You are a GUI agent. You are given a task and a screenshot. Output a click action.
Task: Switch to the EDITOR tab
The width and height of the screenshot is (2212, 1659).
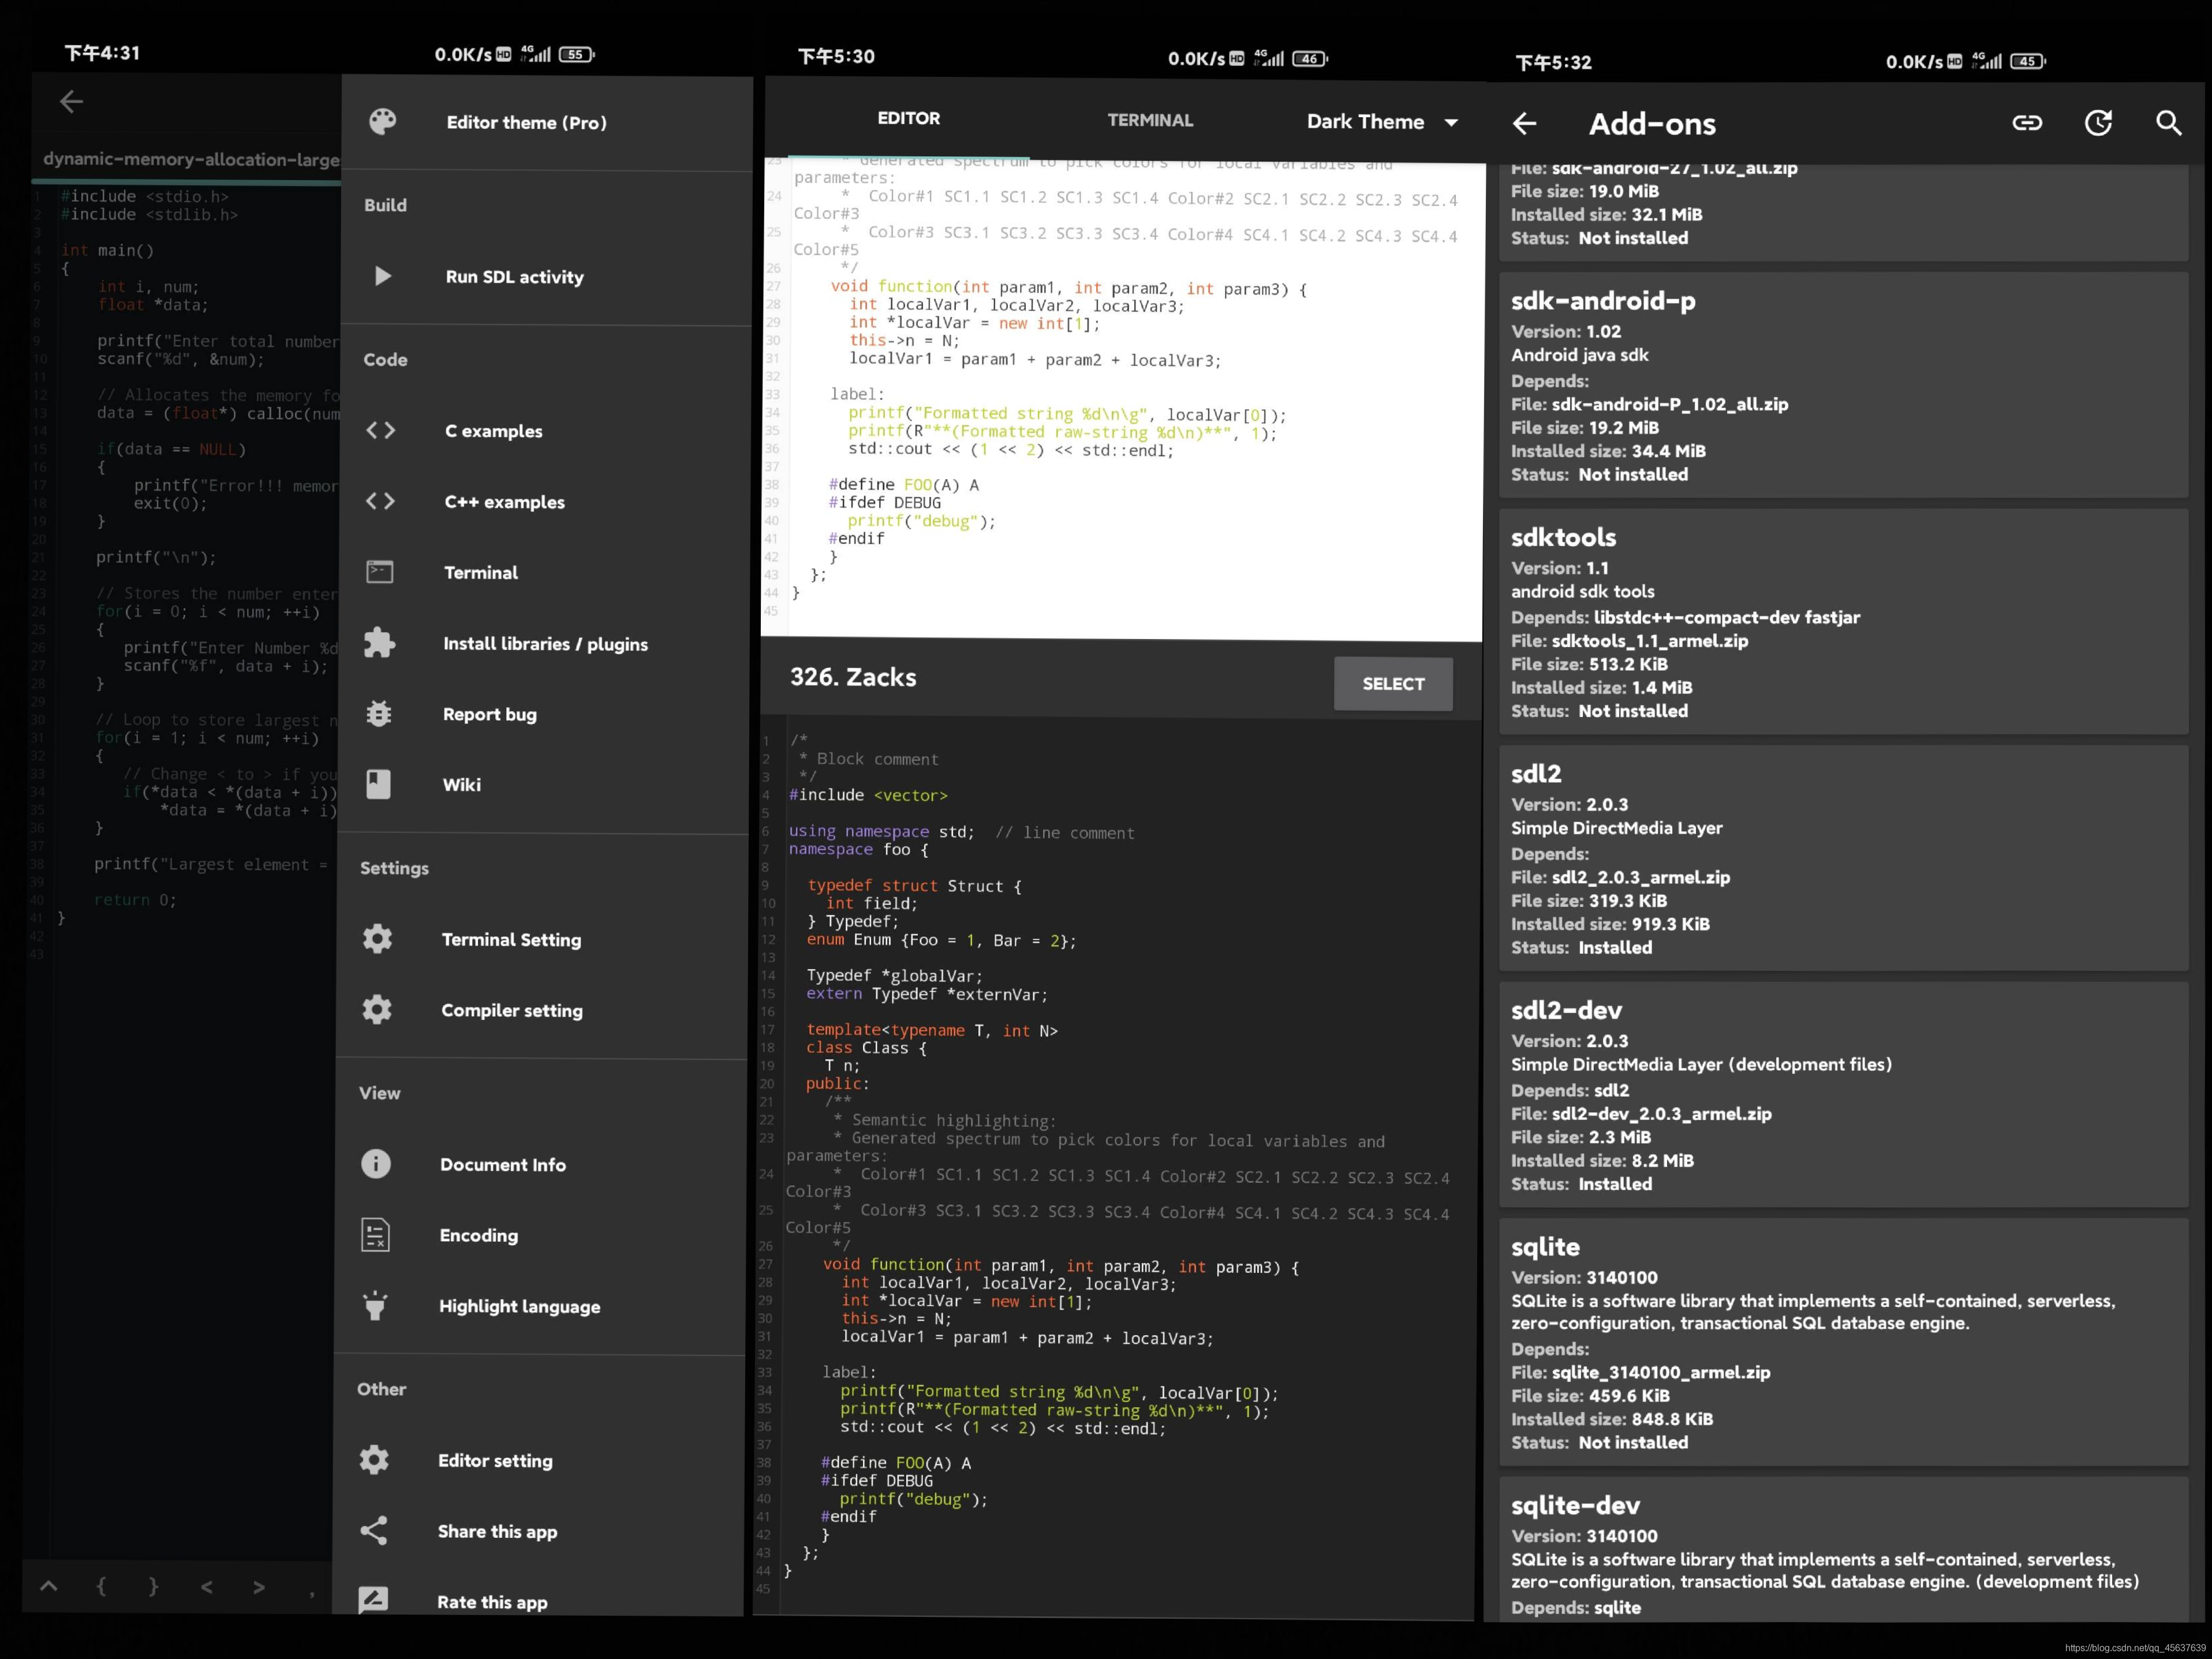click(x=908, y=118)
